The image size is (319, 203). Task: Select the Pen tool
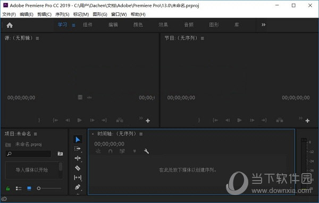click(x=78, y=187)
